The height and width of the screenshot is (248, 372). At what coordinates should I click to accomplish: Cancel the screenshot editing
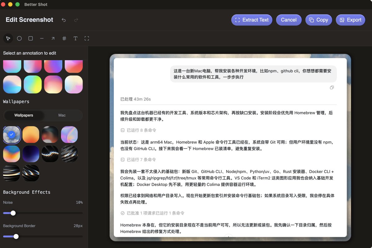click(x=289, y=20)
